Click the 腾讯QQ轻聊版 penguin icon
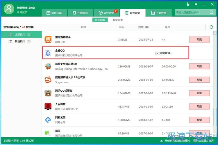This screenshot has width=218, height=145. [x=48, y=93]
